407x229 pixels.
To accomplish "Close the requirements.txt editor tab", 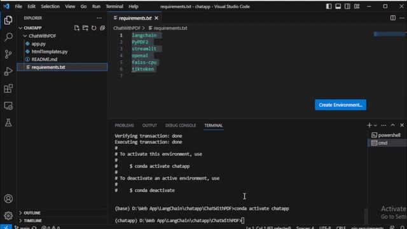I will tap(156, 18).
